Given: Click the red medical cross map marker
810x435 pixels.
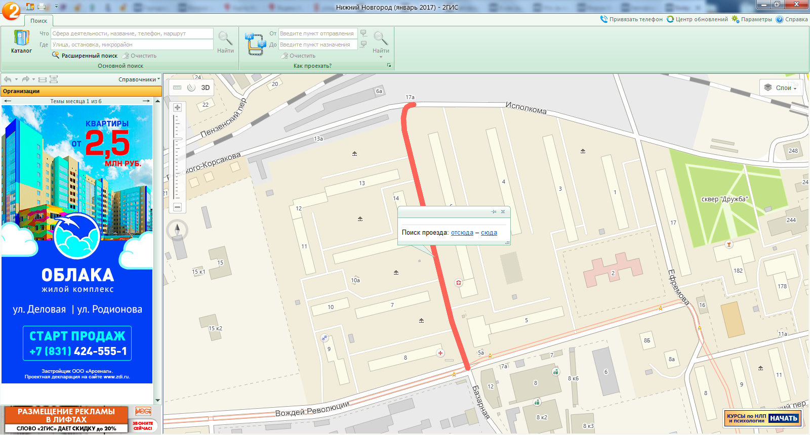Looking at the screenshot, I should point(459,283).
